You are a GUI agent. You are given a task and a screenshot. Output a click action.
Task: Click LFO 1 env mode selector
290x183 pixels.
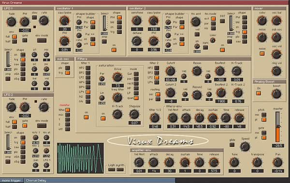[42, 40]
